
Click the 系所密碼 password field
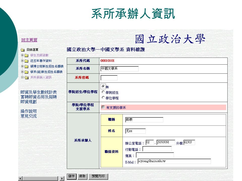coord(109,78)
